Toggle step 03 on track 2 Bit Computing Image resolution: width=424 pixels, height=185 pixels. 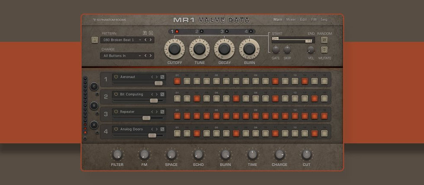tap(197, 98)
